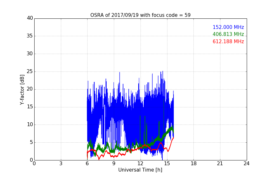Click the y-axis tick label '35'
274x183 pixels.
click(x=30, y=36)
